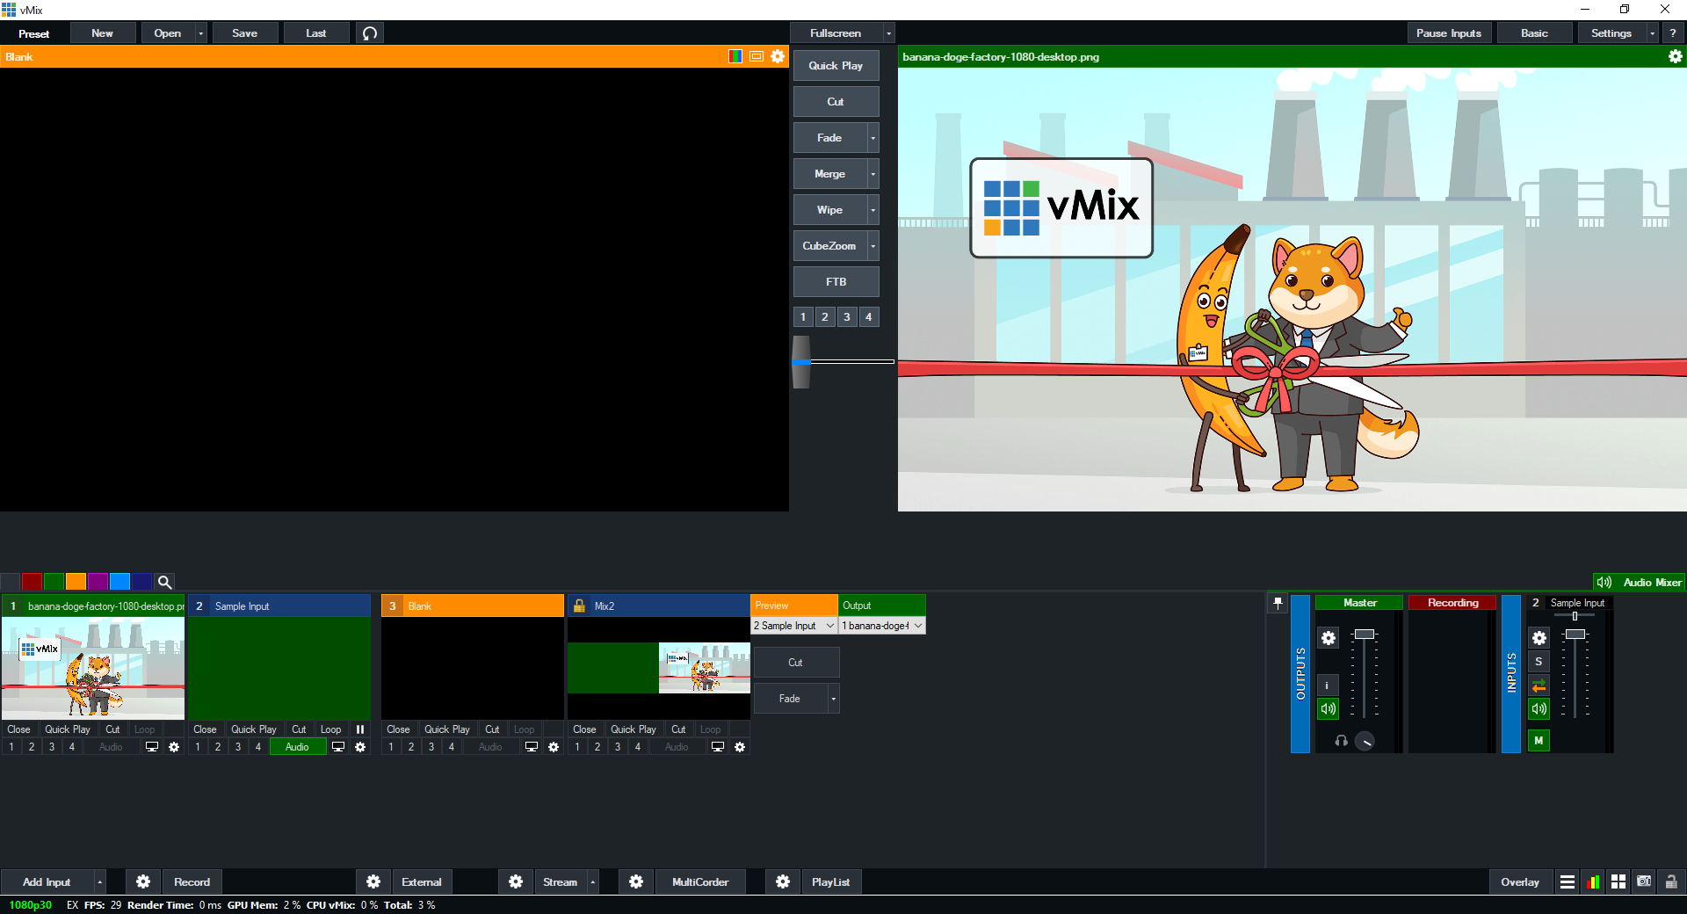The image size is (1687, 914).
Task: Toggle the Sample Input speaker mute button
Action: [1539, 709]
